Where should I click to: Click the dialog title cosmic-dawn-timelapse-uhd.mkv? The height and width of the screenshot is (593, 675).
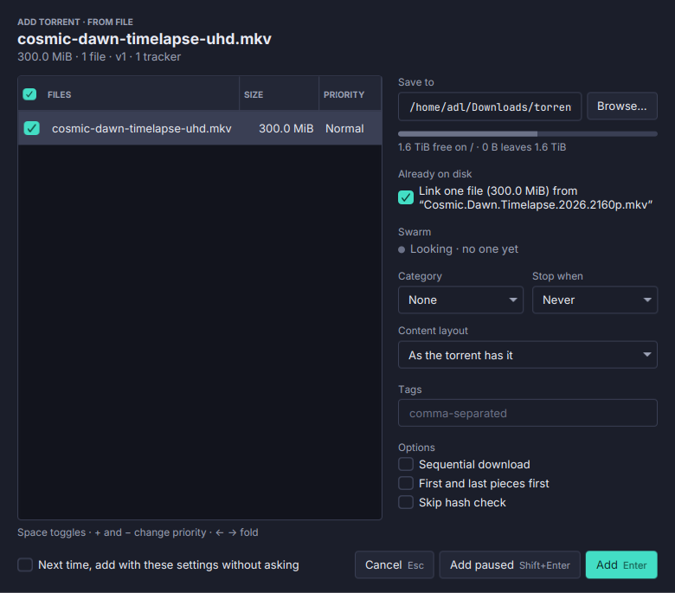(145, 39)
